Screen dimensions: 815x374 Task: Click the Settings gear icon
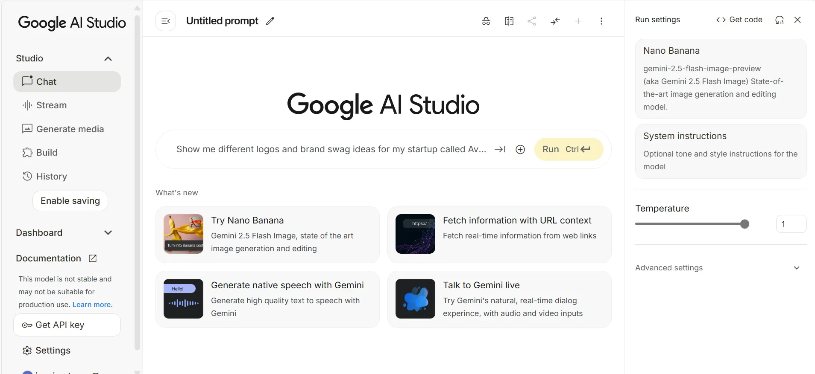27,351
